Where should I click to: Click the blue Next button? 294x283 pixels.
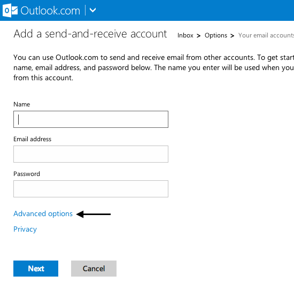coord(36,269)
